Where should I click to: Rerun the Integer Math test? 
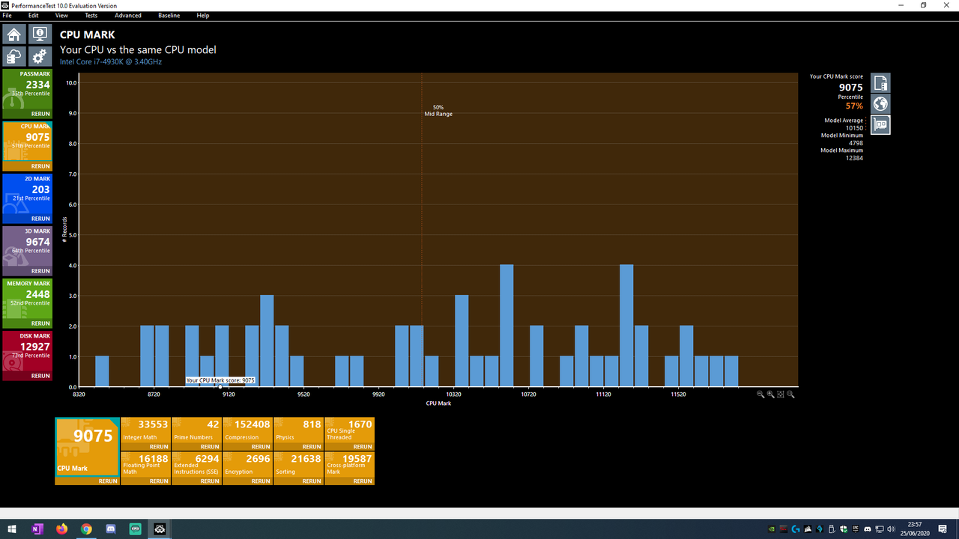[x=159, y=447]
